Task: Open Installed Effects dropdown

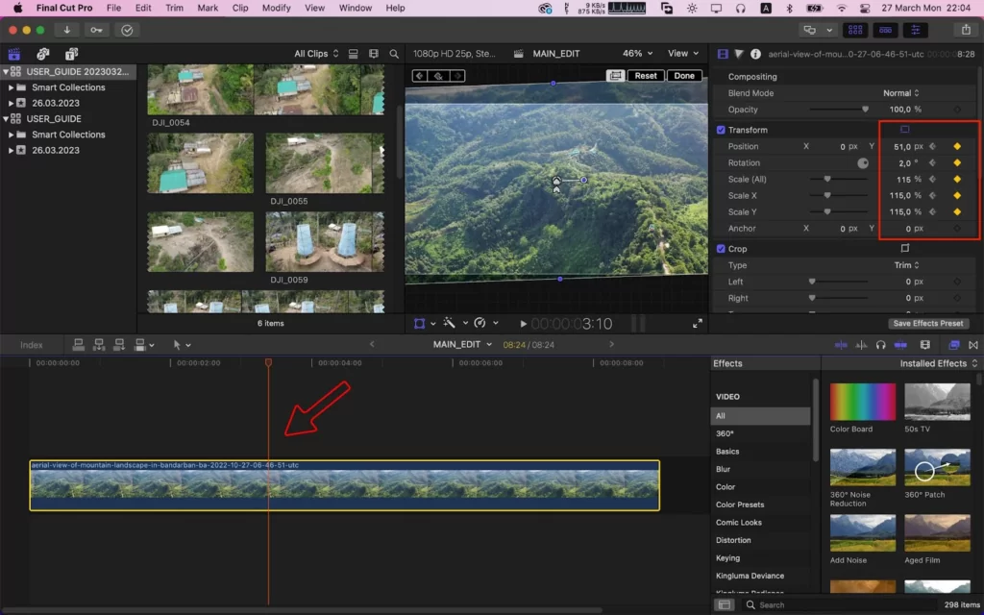Action: point(938,363)
